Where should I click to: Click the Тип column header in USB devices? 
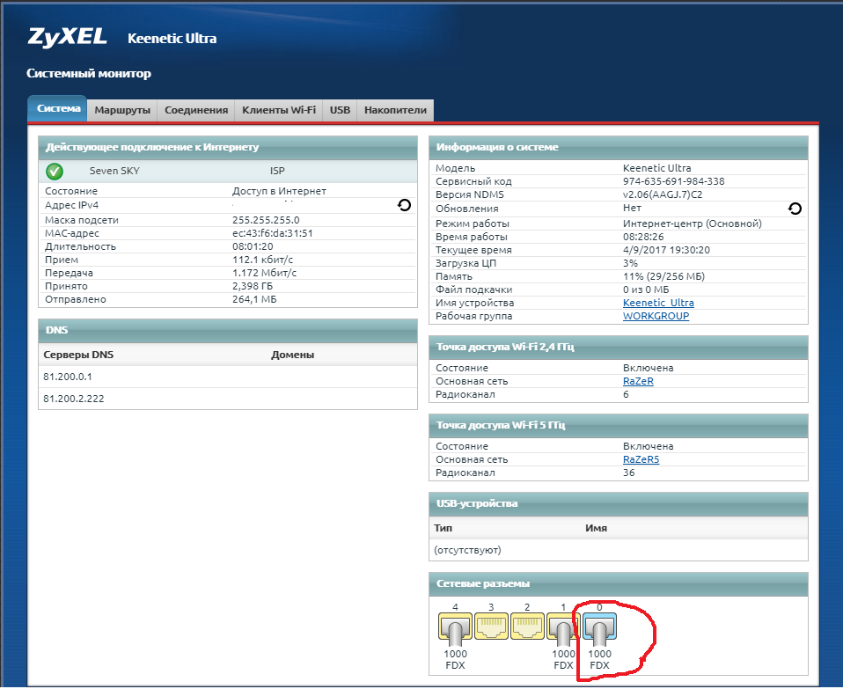point(443,528)
